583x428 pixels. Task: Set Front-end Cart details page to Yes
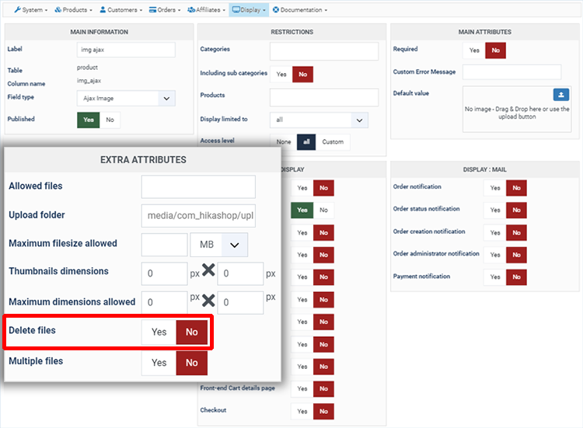point(302,389)
